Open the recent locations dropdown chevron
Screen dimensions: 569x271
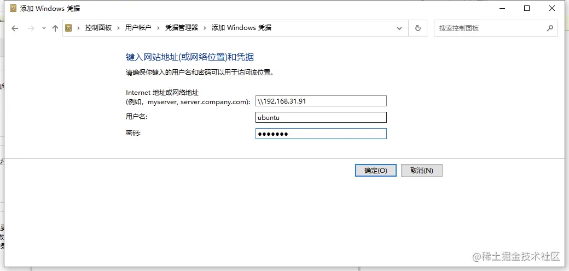point(44,28)
